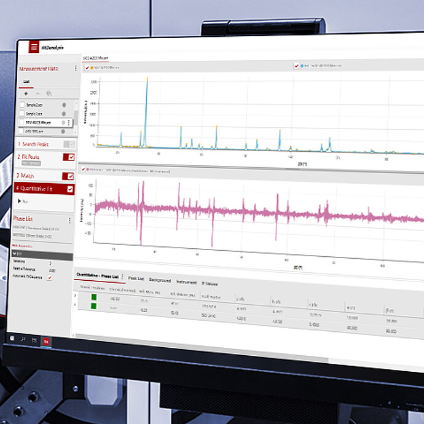The width and height of the screenshot is (424, 424).
Task: Click green color swatch of first phase
Action: [94, 297]
